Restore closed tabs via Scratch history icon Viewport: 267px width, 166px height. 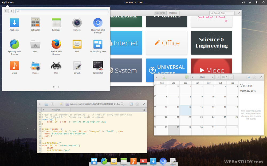click(x=144, y=110)
